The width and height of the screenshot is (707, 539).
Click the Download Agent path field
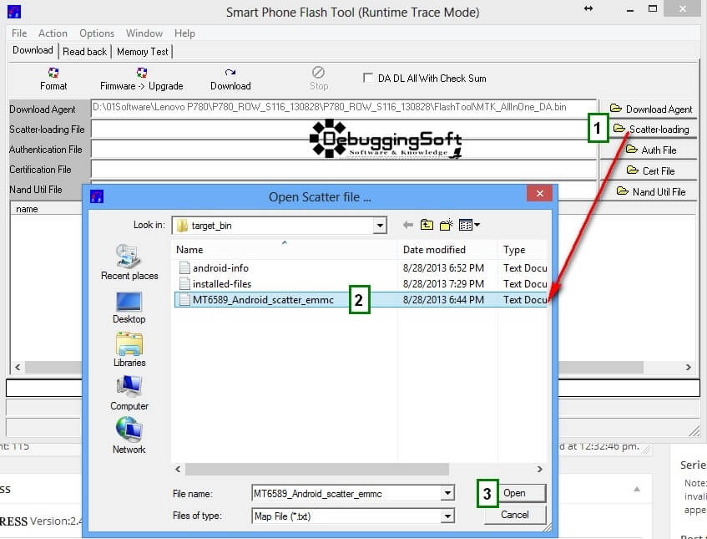(343, 108)
